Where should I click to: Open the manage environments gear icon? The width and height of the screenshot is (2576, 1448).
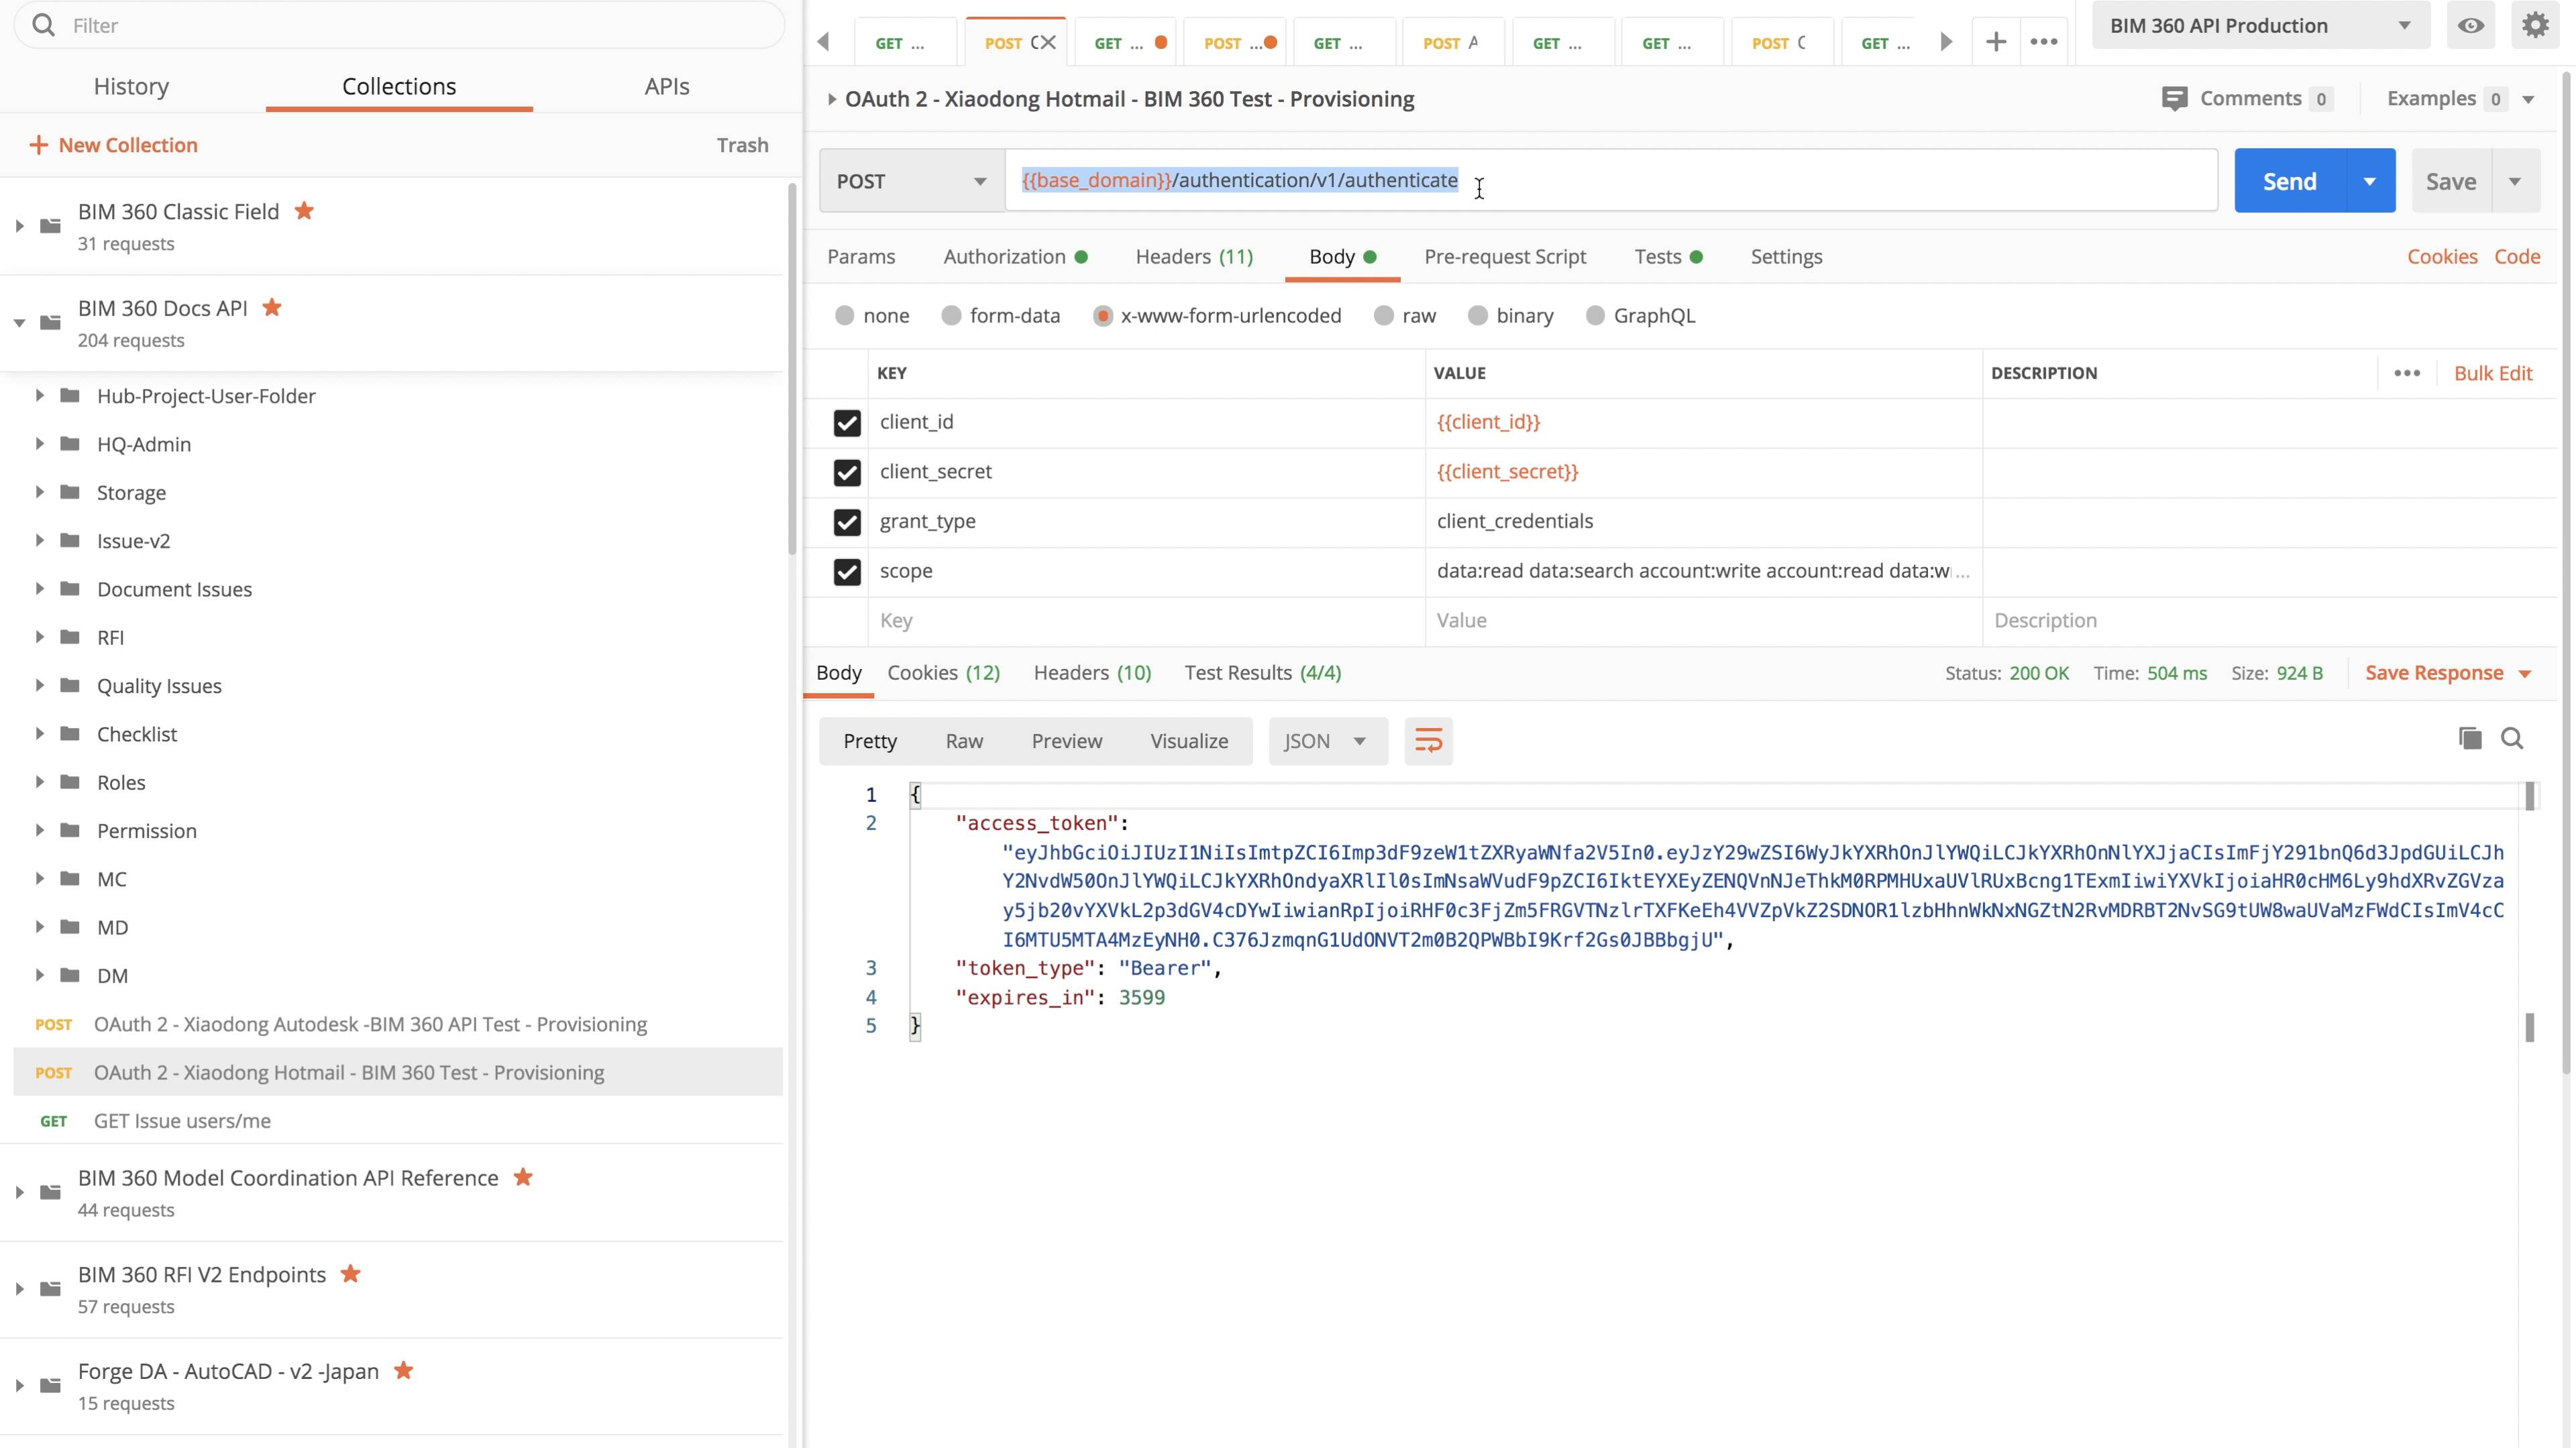[x=2535, y=25]
